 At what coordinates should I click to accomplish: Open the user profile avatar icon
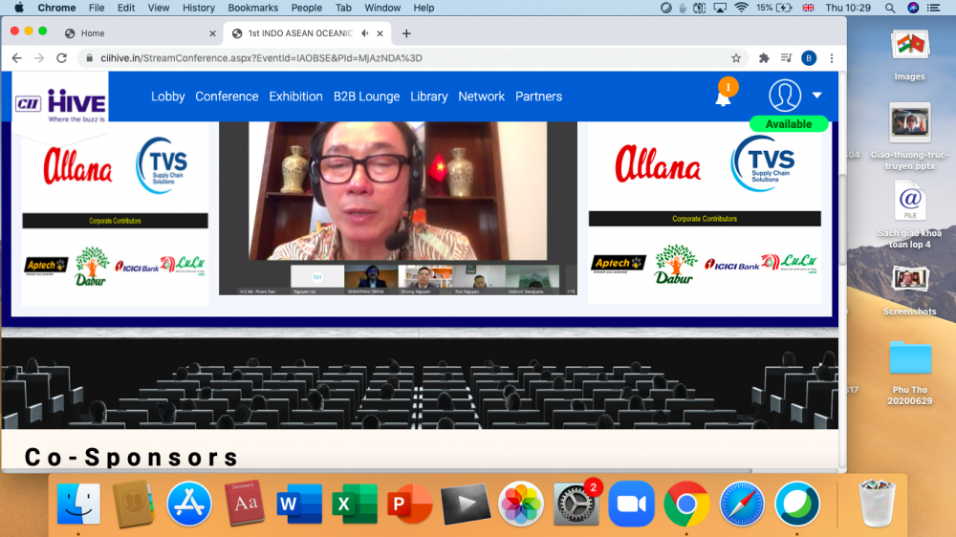click(x=785, y=96)
